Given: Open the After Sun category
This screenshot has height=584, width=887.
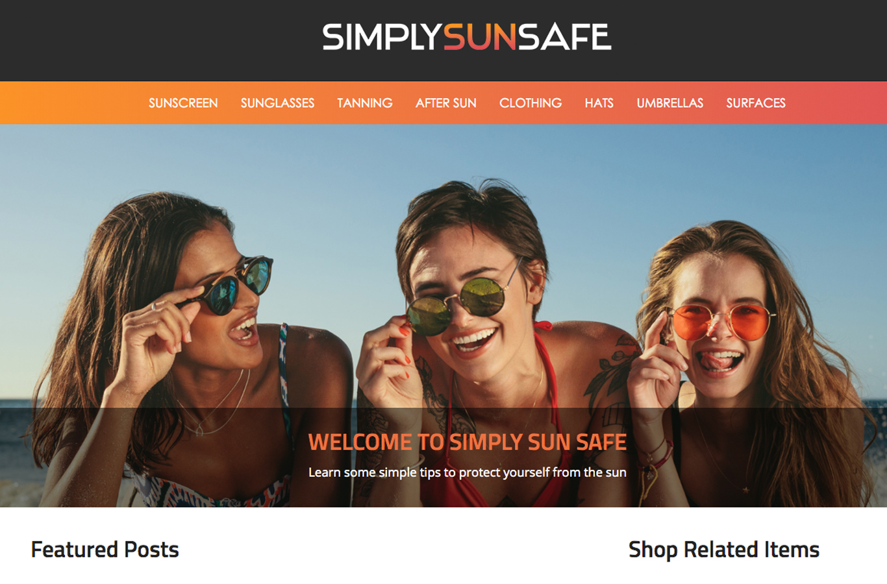Looking at the screenshot, I should tap(446, 103).
